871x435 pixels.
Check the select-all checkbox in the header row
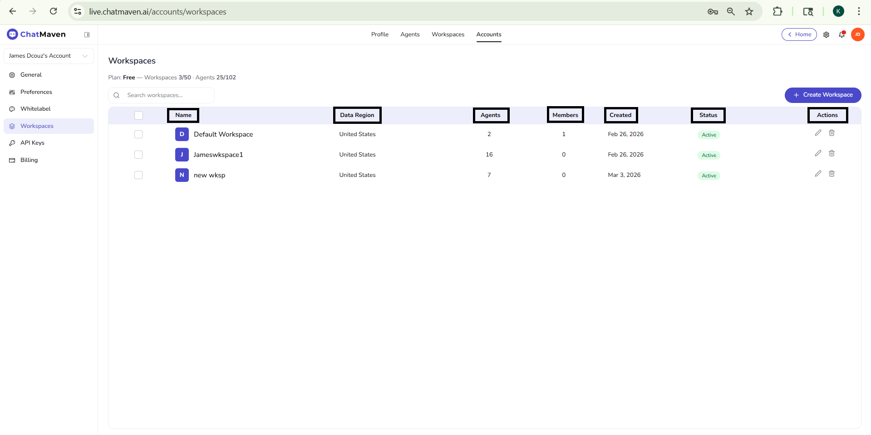coord(138,115)
